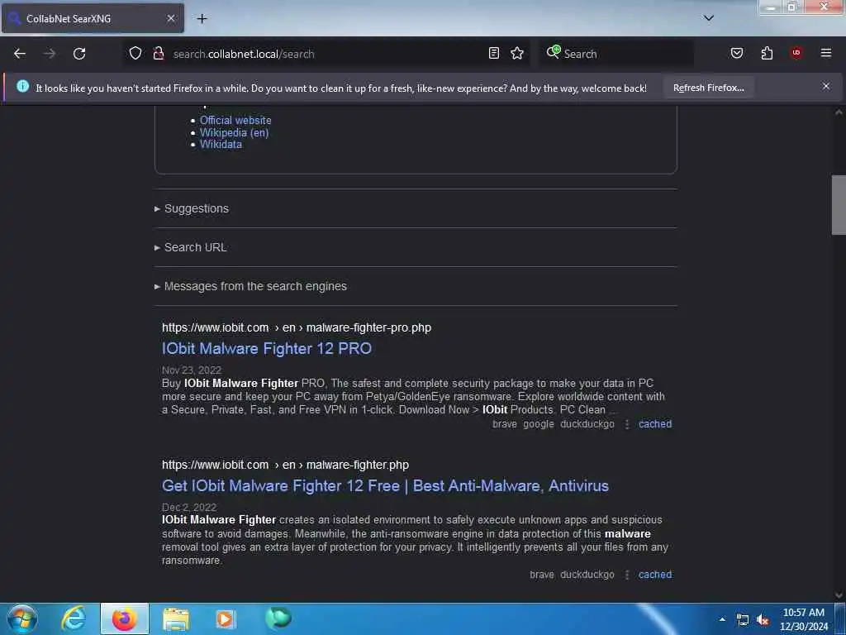Launch Internet Explorer from taskbar
The height and width of the screenshot is (635, 846).
[x=74, y=618]
